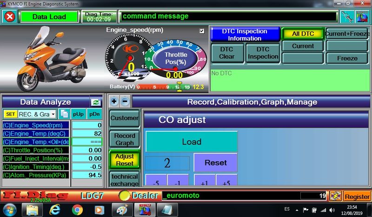Open File Explorer from taskbar

pos(32,210)
